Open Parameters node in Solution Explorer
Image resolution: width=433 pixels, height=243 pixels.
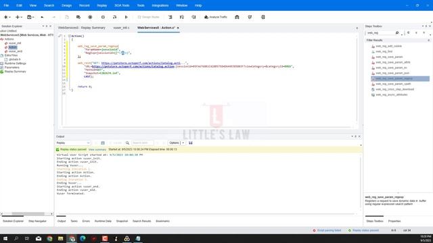(x=12, y=67)
